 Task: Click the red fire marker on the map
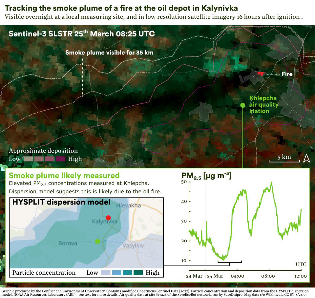point(261,74)
